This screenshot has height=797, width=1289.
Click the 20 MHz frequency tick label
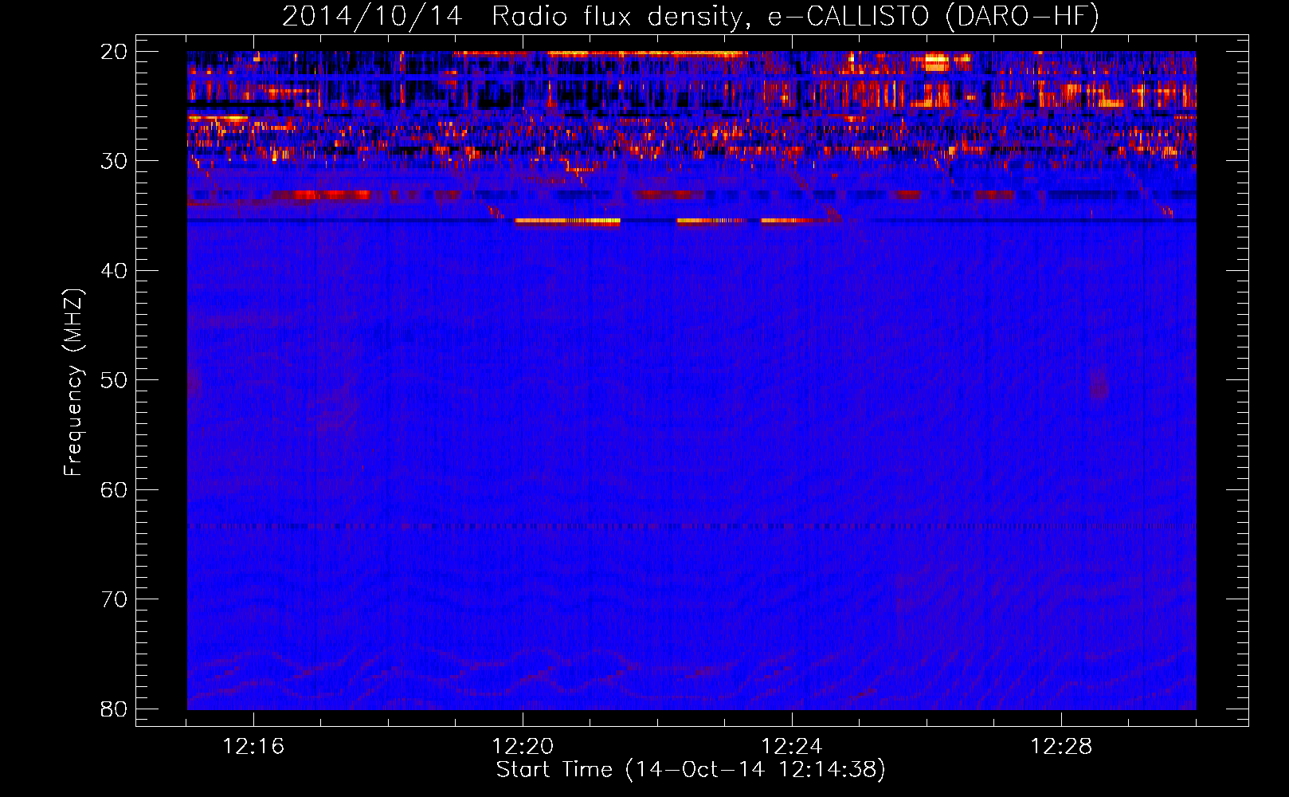(x=114, y=52)
